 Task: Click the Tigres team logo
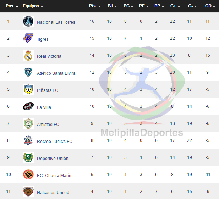(28, 38)
